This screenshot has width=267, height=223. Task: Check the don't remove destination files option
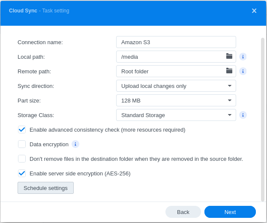[x=22, y=159]
